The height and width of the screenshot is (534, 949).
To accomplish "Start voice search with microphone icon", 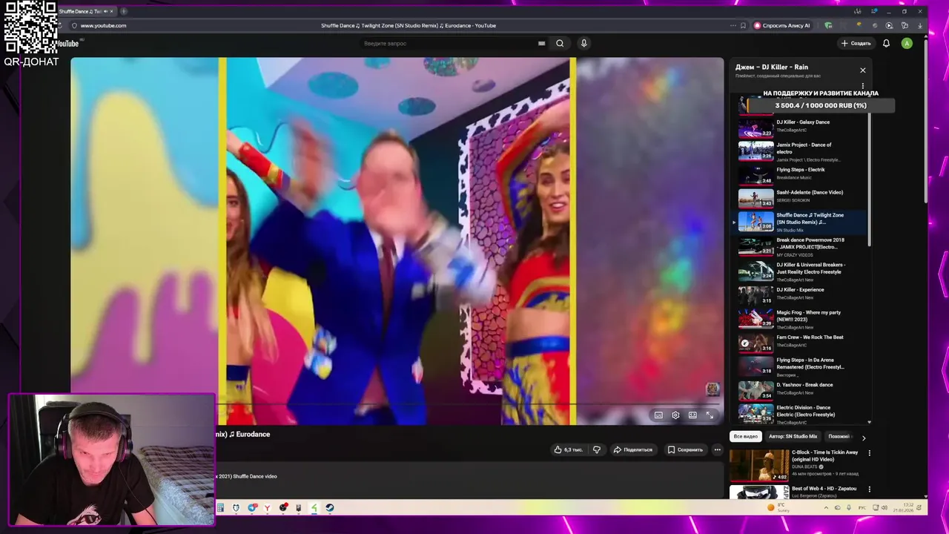I will (x=584, y=43).
